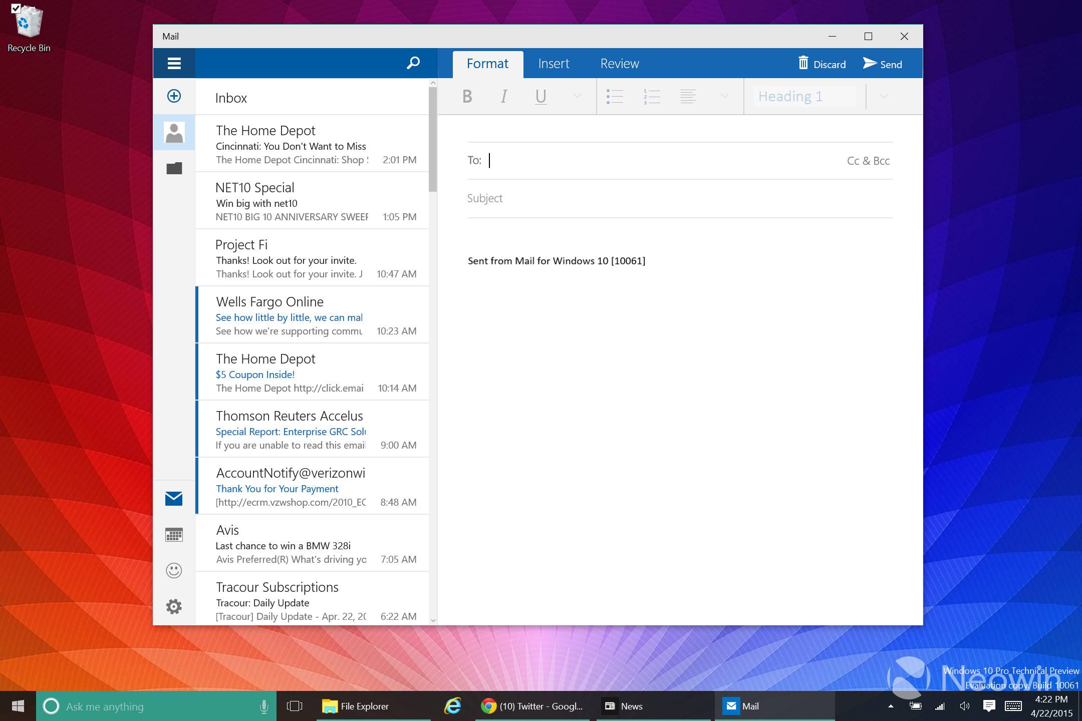This screenshot has height=721, width=1082.
Task: Search mail with the magnifier icon
Action: tap(413, 63)
